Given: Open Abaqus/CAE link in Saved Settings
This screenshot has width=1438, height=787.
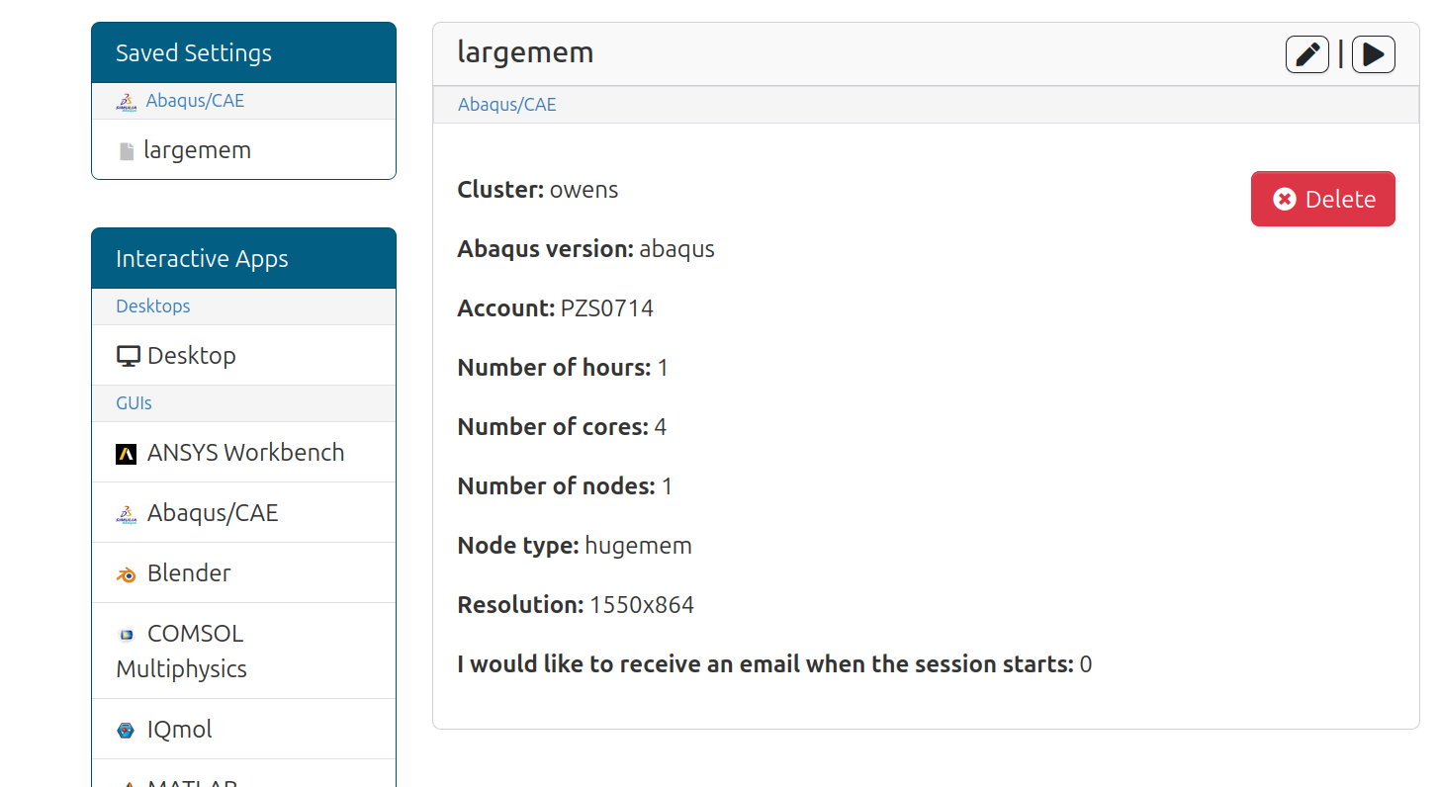Looking at the screenshot, I should 195,100.
